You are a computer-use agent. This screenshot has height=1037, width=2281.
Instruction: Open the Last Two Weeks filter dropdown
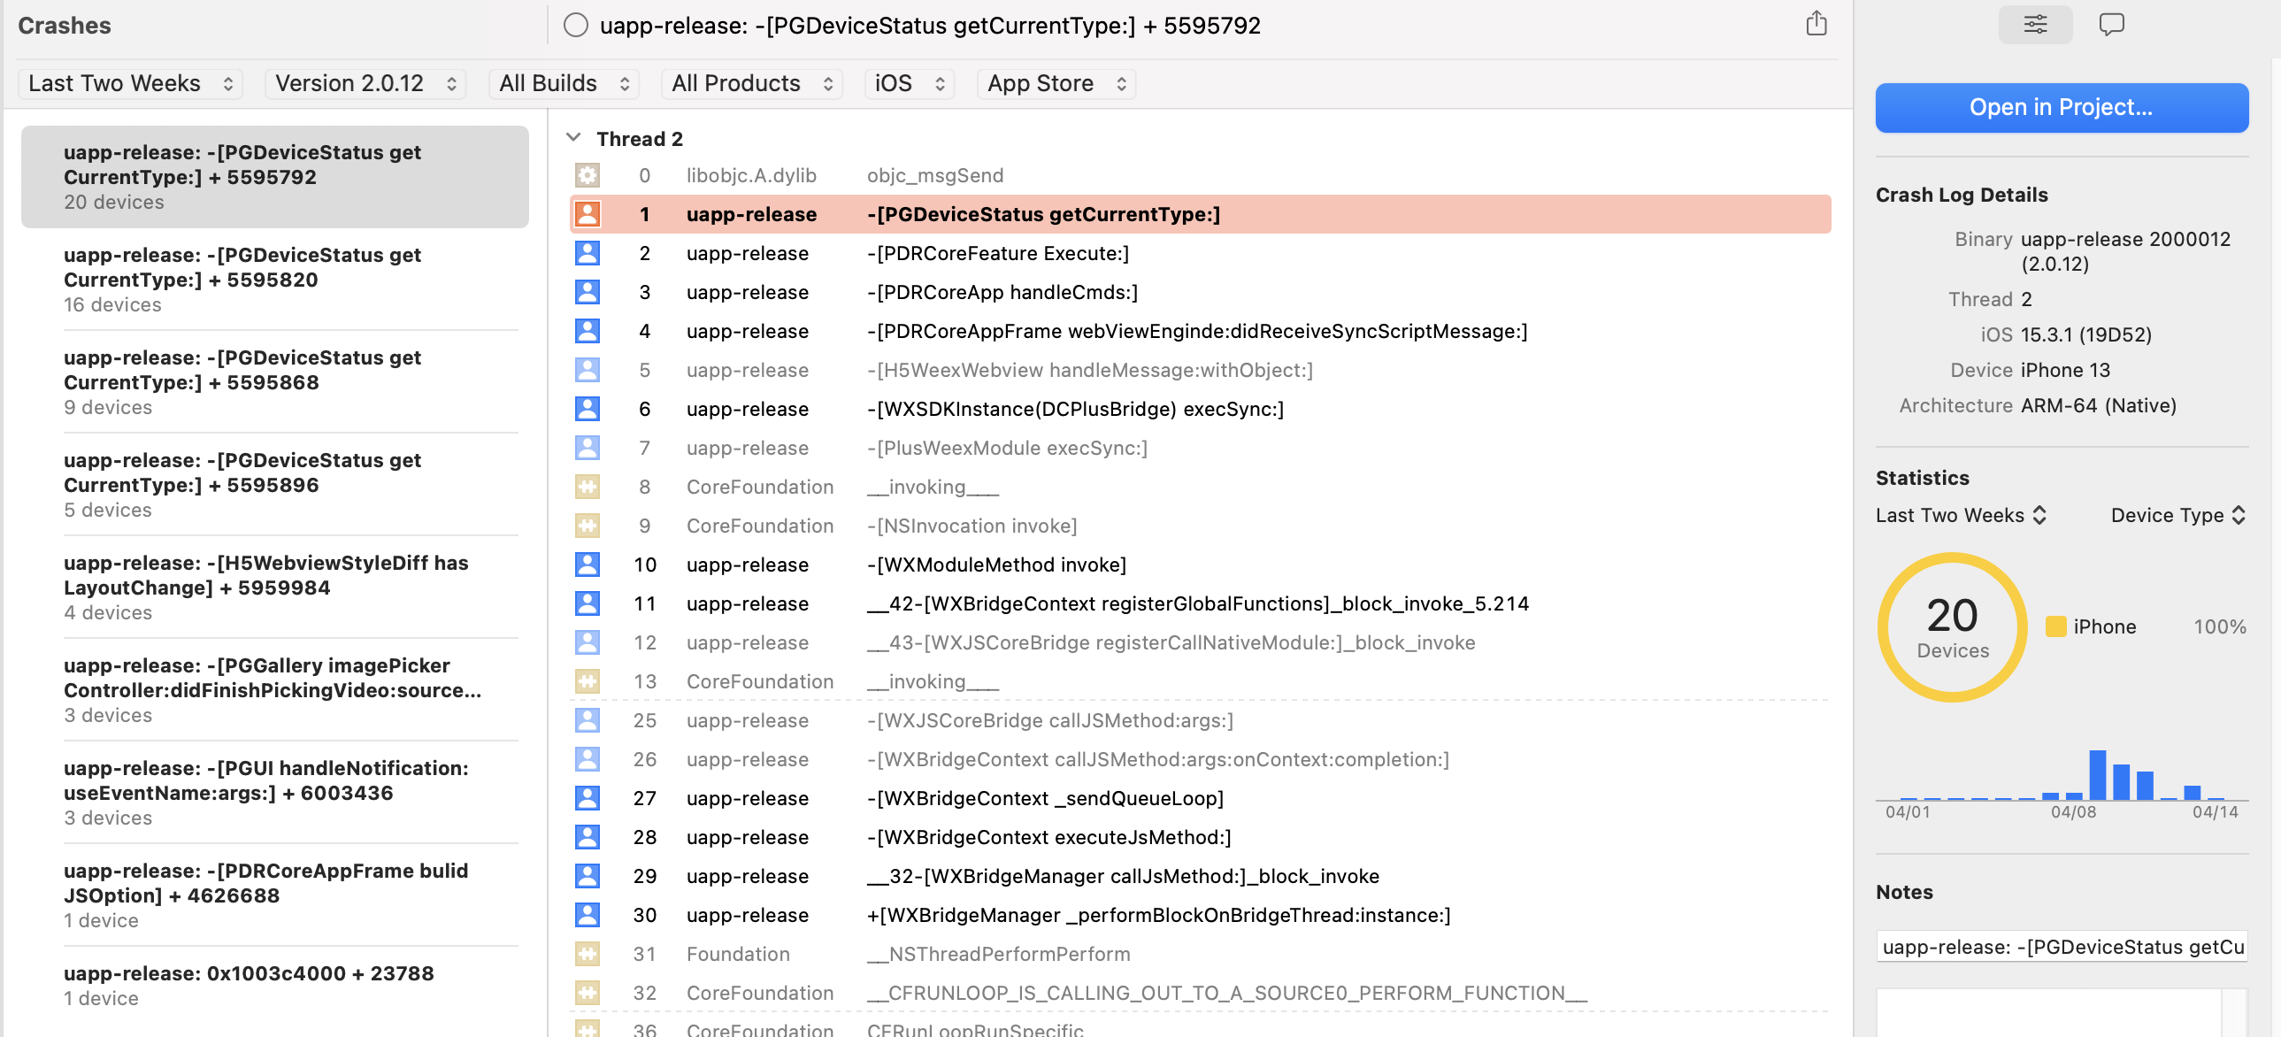tap(130, 83)
